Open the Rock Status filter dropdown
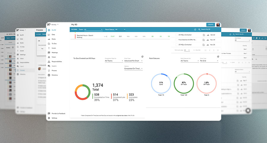Viewport: 267px width, 143px height. (x=124, y=30)
